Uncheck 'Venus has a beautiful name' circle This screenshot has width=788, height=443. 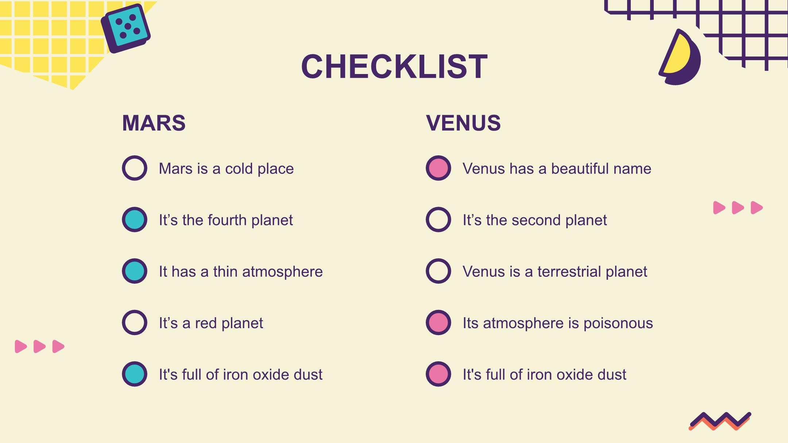(x=439, y=168)
